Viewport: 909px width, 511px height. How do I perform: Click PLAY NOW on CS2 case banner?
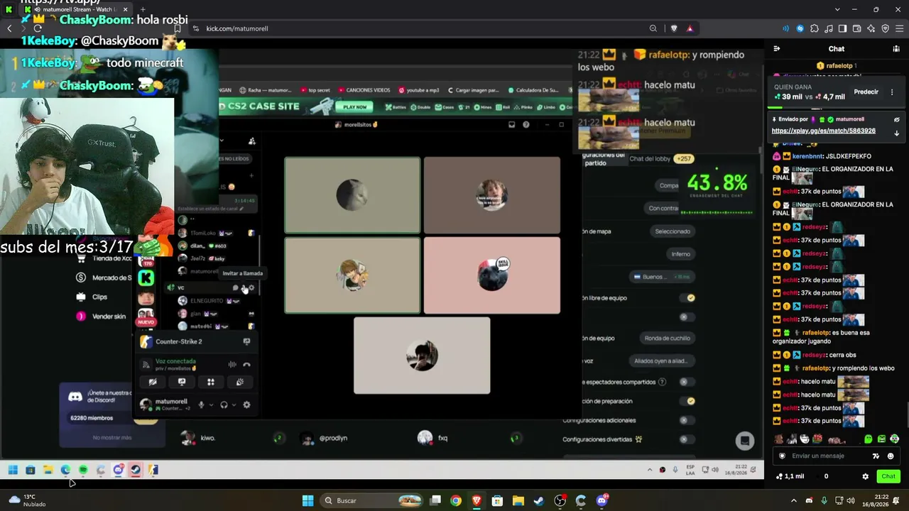(354, 106)
